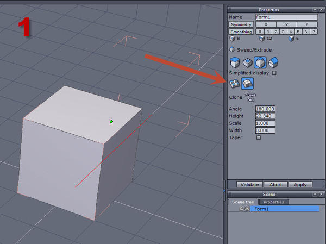Toggle symmetry on the Y axis
Image resolution: width=326 pixels, height=244 pixels.
click(286, 24)
